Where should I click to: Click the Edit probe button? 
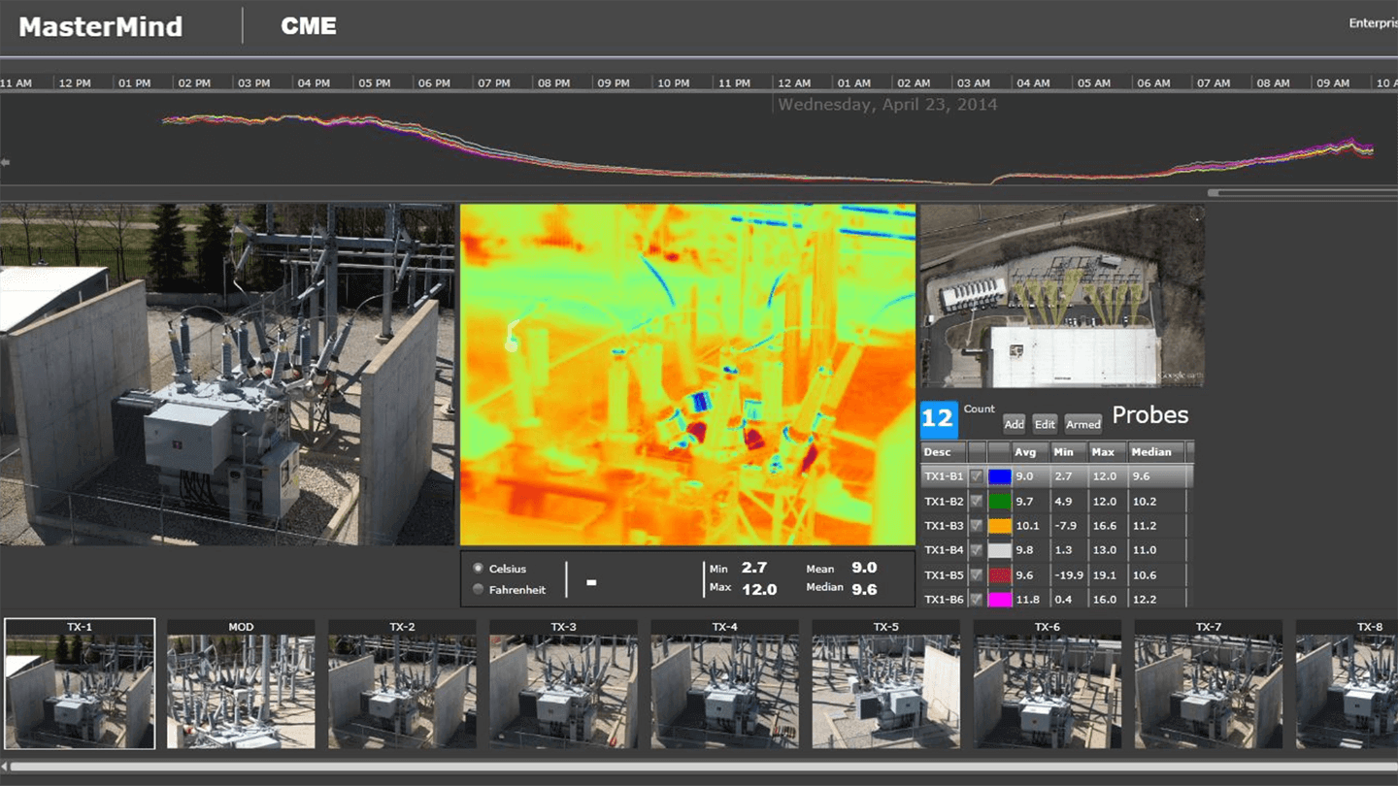pyautogui.click(x=1045, y=424)
